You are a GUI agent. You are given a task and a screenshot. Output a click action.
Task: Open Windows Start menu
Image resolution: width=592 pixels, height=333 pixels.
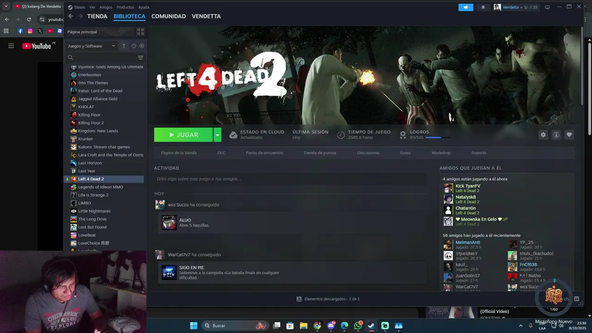point(194,326)
